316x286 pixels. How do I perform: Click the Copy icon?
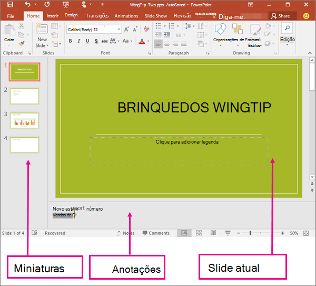[x=21, y=35]
